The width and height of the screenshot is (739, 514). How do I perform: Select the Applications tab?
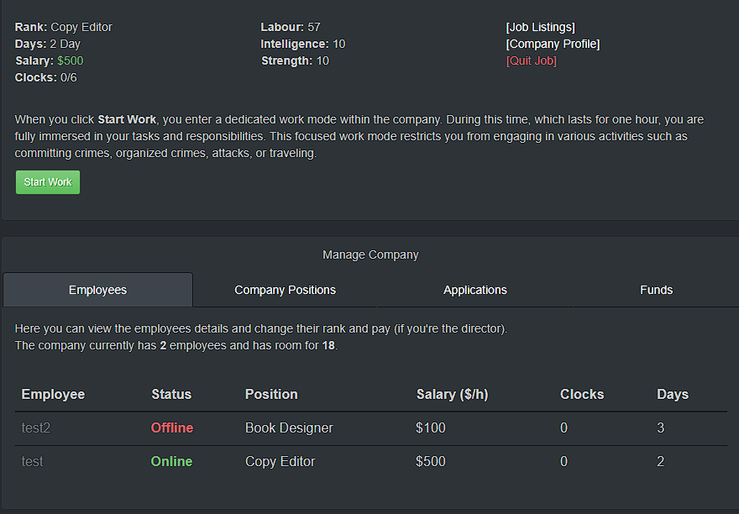pos(474,290)
